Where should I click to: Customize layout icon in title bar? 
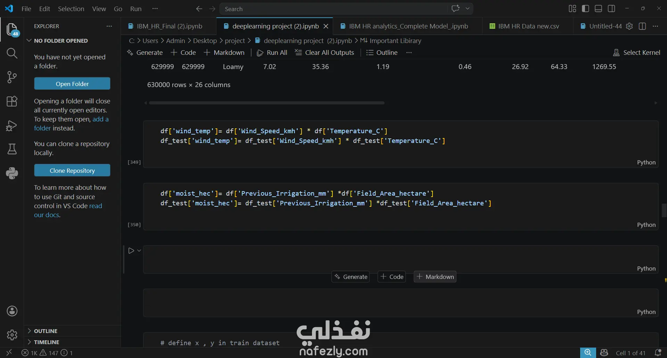573,9
